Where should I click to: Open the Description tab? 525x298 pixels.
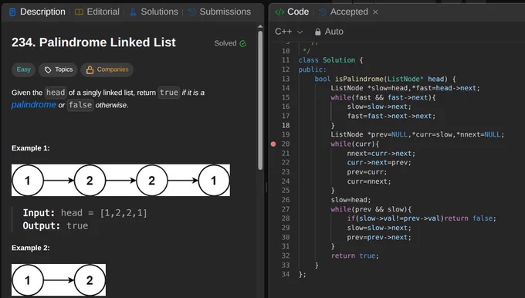[38, 12]
